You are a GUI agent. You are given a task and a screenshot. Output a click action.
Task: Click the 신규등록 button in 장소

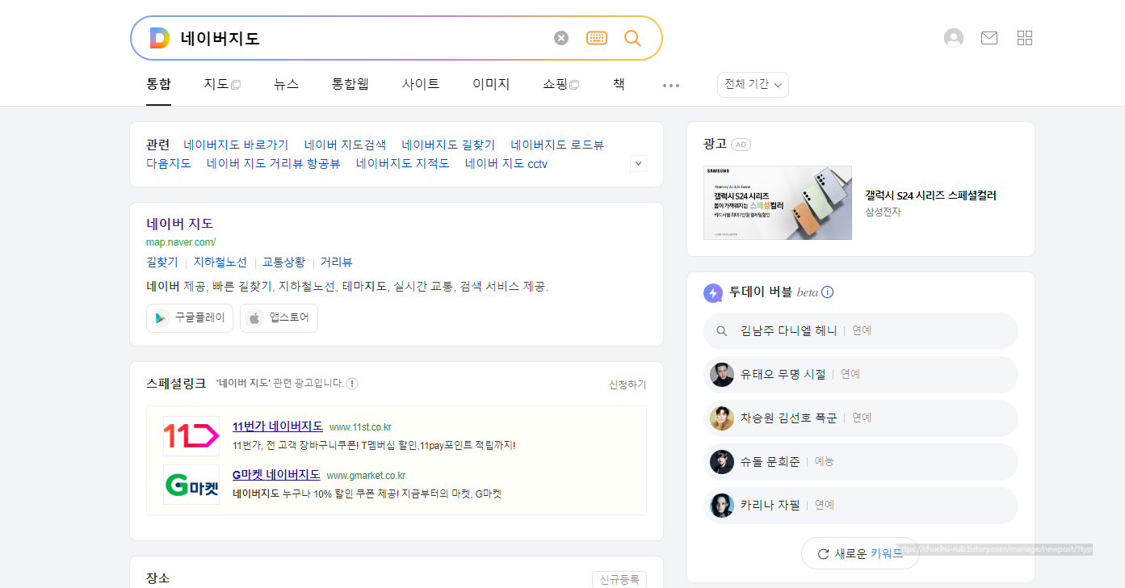click(619, 579)
